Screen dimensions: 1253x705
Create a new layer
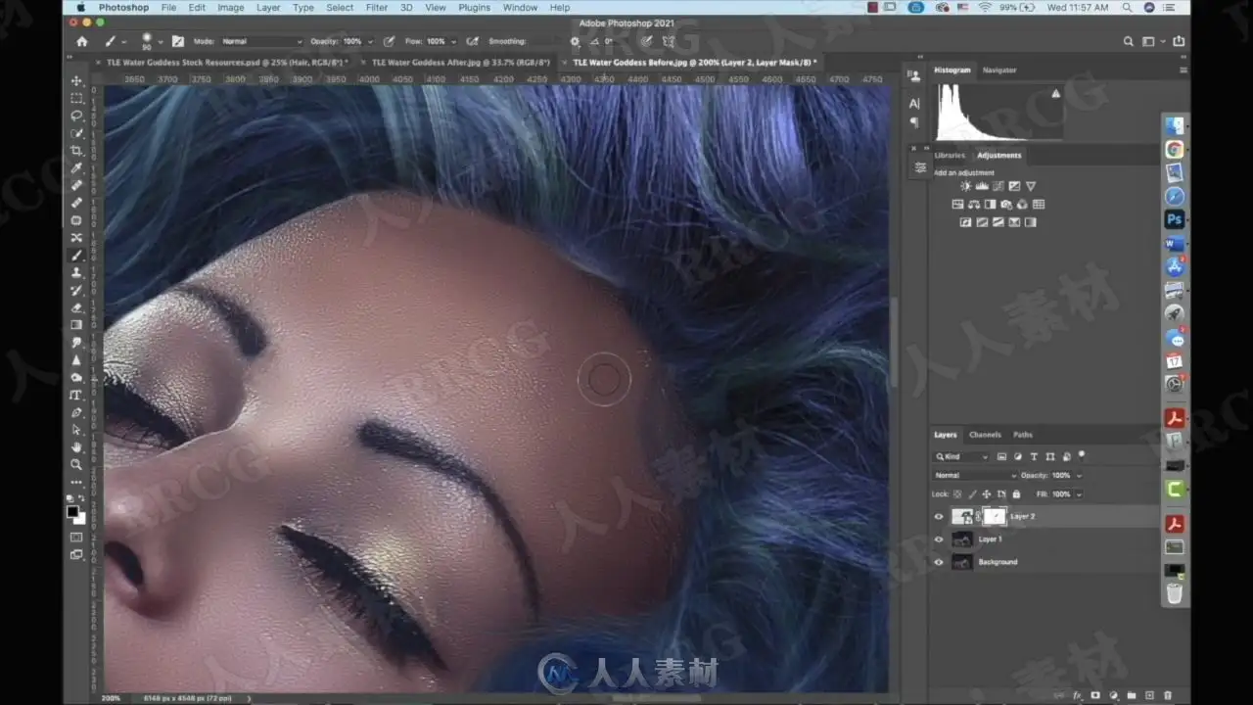pyautogui.click(x=1150, y=695)
